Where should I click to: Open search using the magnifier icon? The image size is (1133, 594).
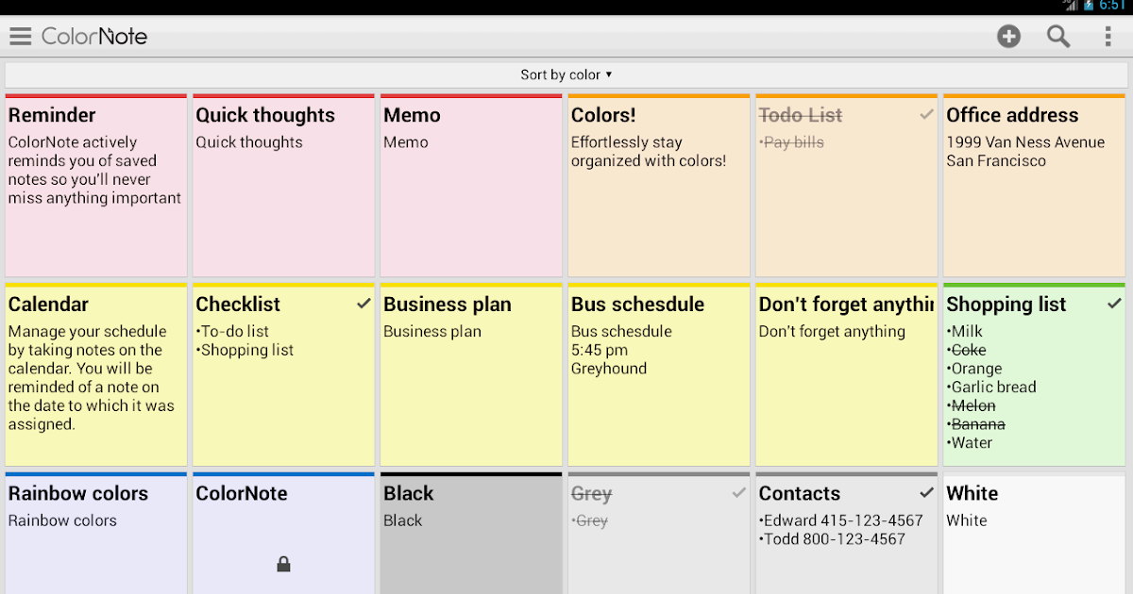click(x=1058, y=36)
